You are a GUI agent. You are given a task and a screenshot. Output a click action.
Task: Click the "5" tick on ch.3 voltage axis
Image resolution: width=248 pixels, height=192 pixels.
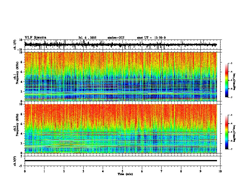[x=22, y=156]
